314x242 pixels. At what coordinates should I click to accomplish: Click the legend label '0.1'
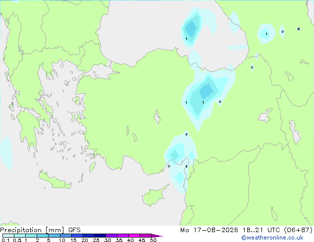(x=5, y=240)
